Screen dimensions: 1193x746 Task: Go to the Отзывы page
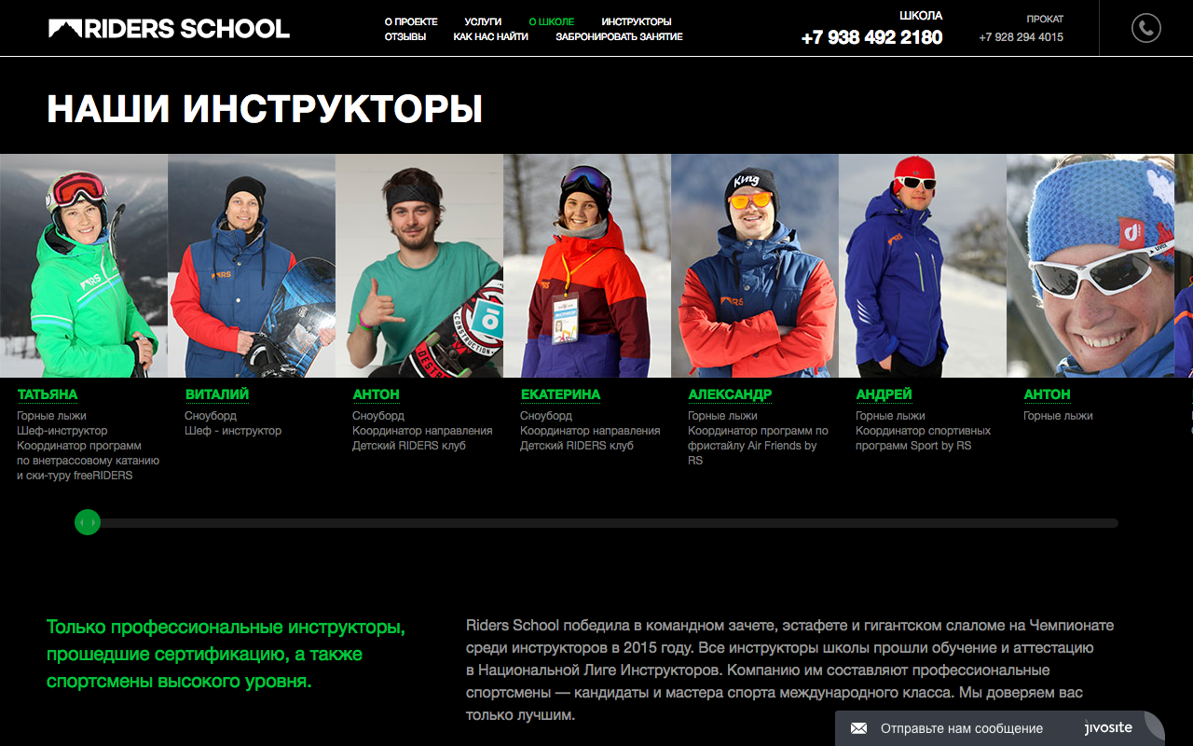click(x=405, y=36)
